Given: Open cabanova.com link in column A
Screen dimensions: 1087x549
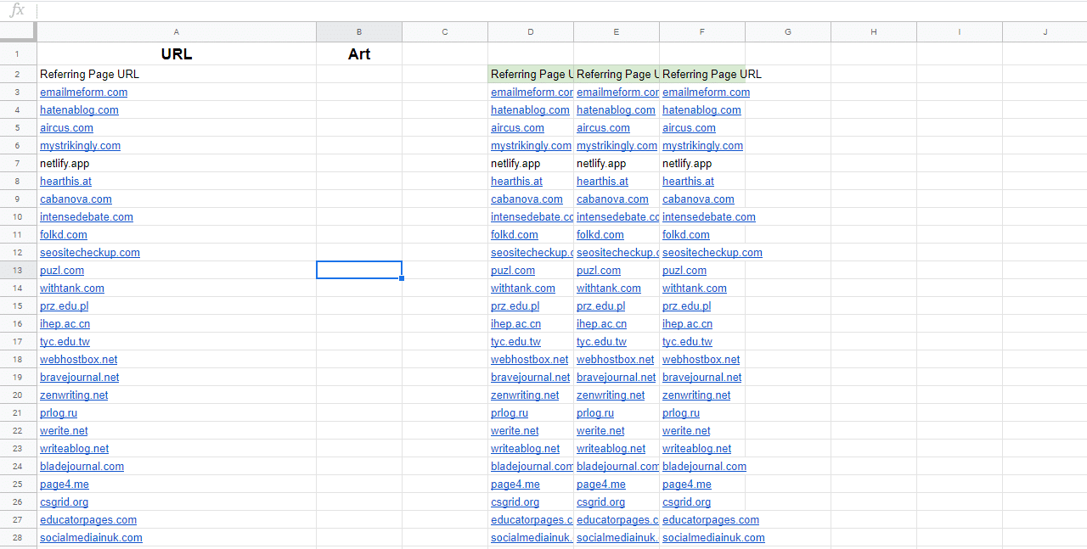Looking at the screenshot, I should 76,199.
